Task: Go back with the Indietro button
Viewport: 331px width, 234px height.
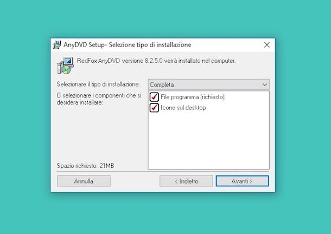Action: pyautogui.click(x=186, y=181)
